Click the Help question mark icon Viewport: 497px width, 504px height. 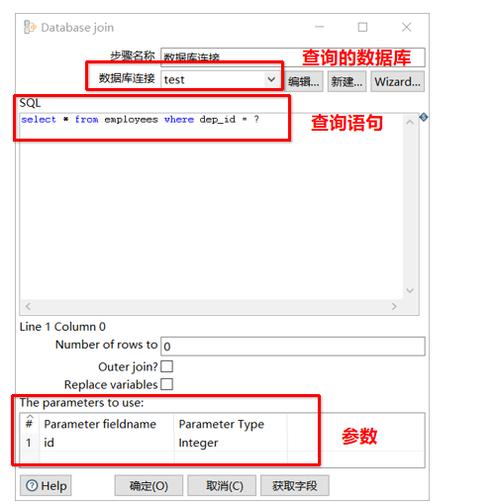coord(32,485)
